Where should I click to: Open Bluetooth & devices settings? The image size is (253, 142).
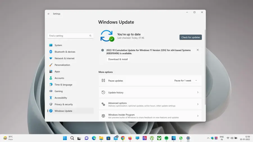pos(71,52)
